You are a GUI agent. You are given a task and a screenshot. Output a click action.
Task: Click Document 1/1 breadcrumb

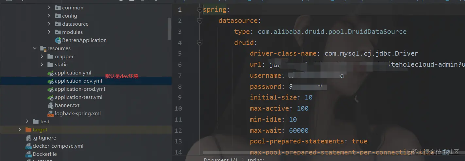(x=221, y=159)
